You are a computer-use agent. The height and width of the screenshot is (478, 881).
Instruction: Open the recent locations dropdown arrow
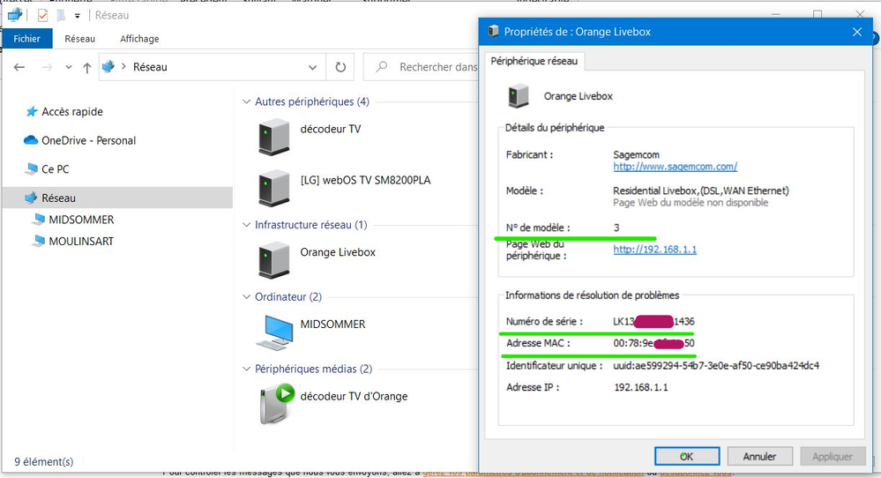[69, 67]
